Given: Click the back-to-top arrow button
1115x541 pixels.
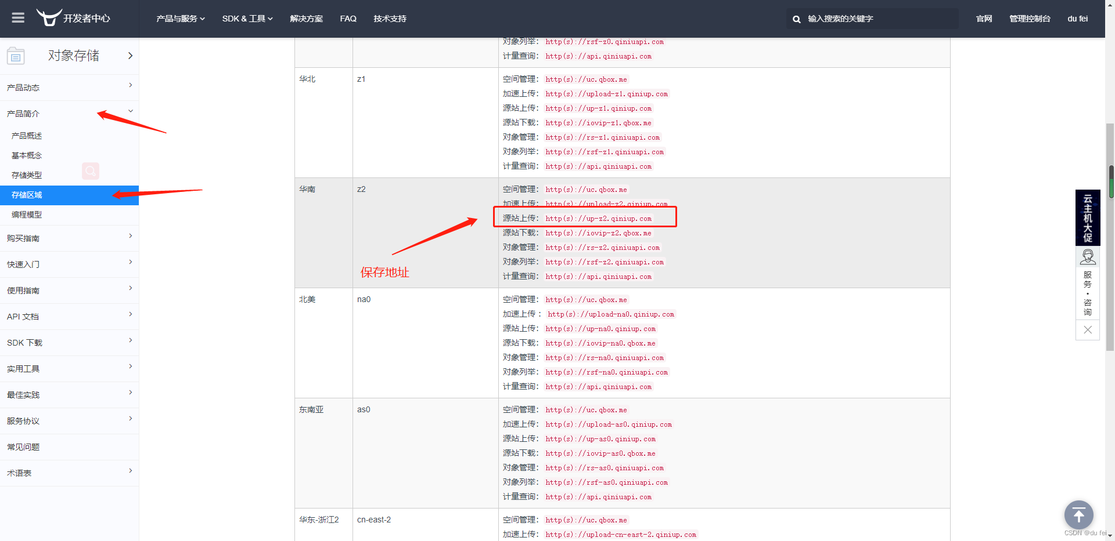Looking at the screenshot, I should pyautogui.click(x=1078, y=514).
